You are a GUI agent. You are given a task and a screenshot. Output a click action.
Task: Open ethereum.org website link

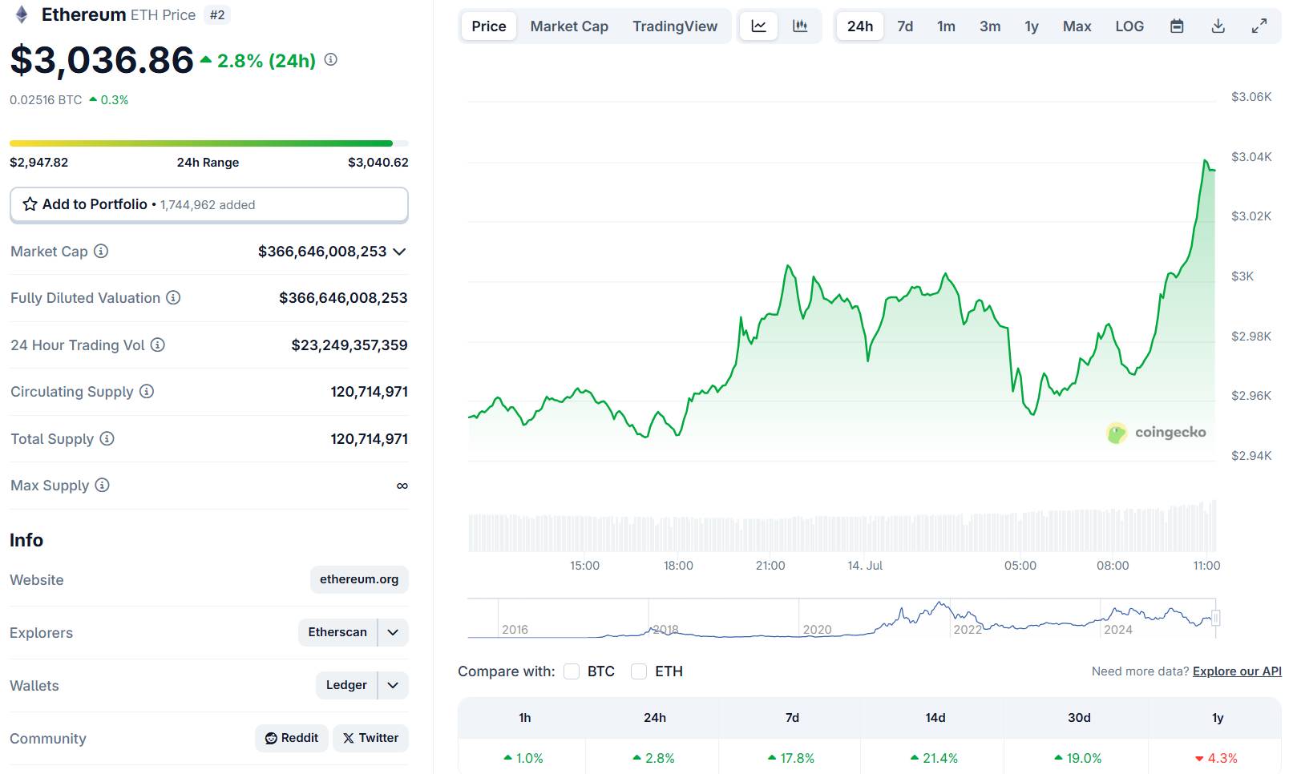coord(359,579)
